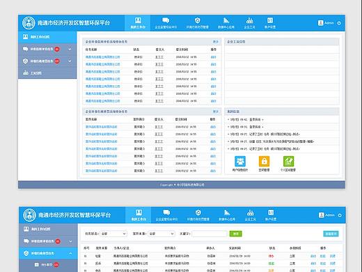
Task: Open the account settings tab in the bottom page header
Action: click(271, 215)
